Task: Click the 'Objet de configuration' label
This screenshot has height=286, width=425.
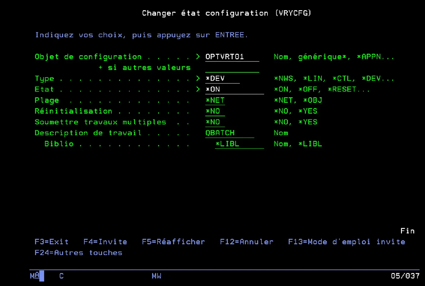Action: click(88, 57)
